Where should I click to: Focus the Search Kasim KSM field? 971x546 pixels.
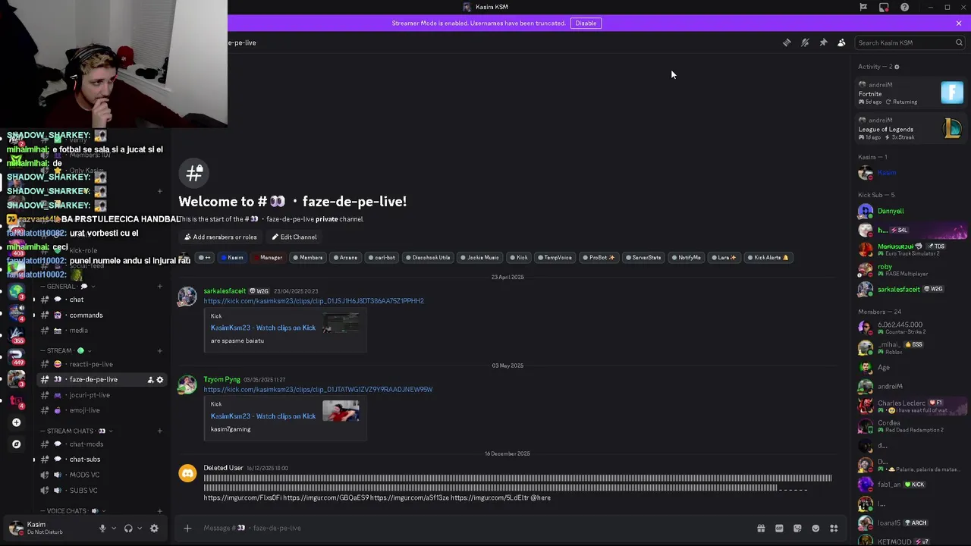909,42
